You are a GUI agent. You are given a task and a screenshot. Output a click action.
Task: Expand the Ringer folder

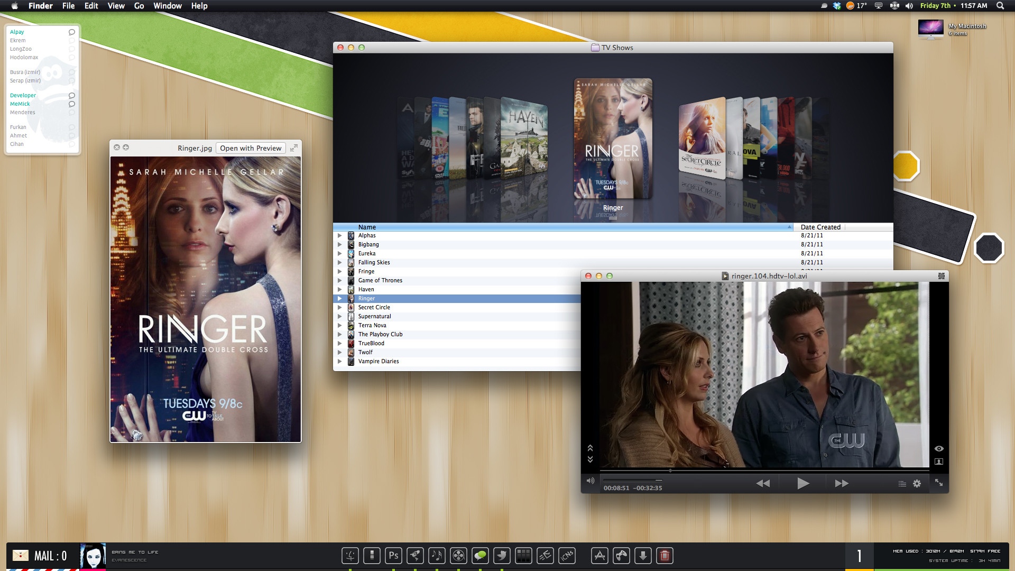(340, 299)
